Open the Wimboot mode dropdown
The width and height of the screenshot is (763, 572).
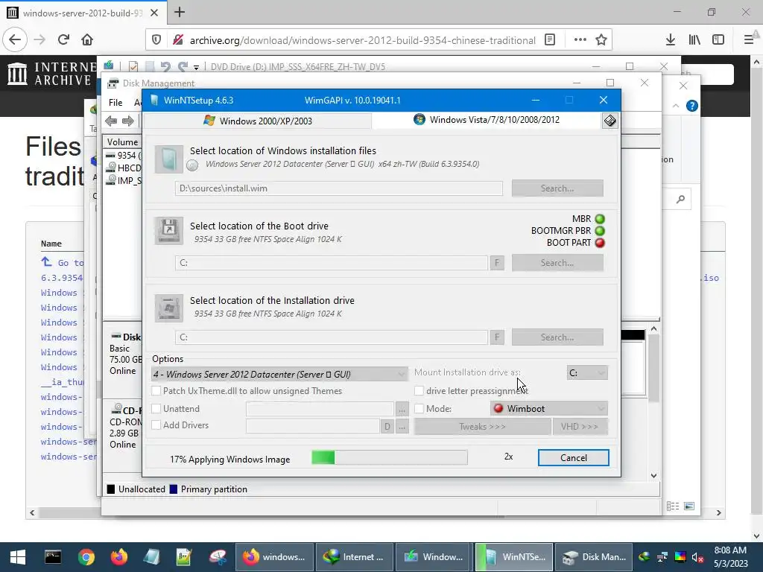click(549, 409)
